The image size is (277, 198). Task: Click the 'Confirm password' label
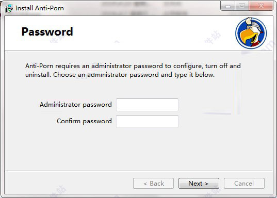(x=84, y=121)
